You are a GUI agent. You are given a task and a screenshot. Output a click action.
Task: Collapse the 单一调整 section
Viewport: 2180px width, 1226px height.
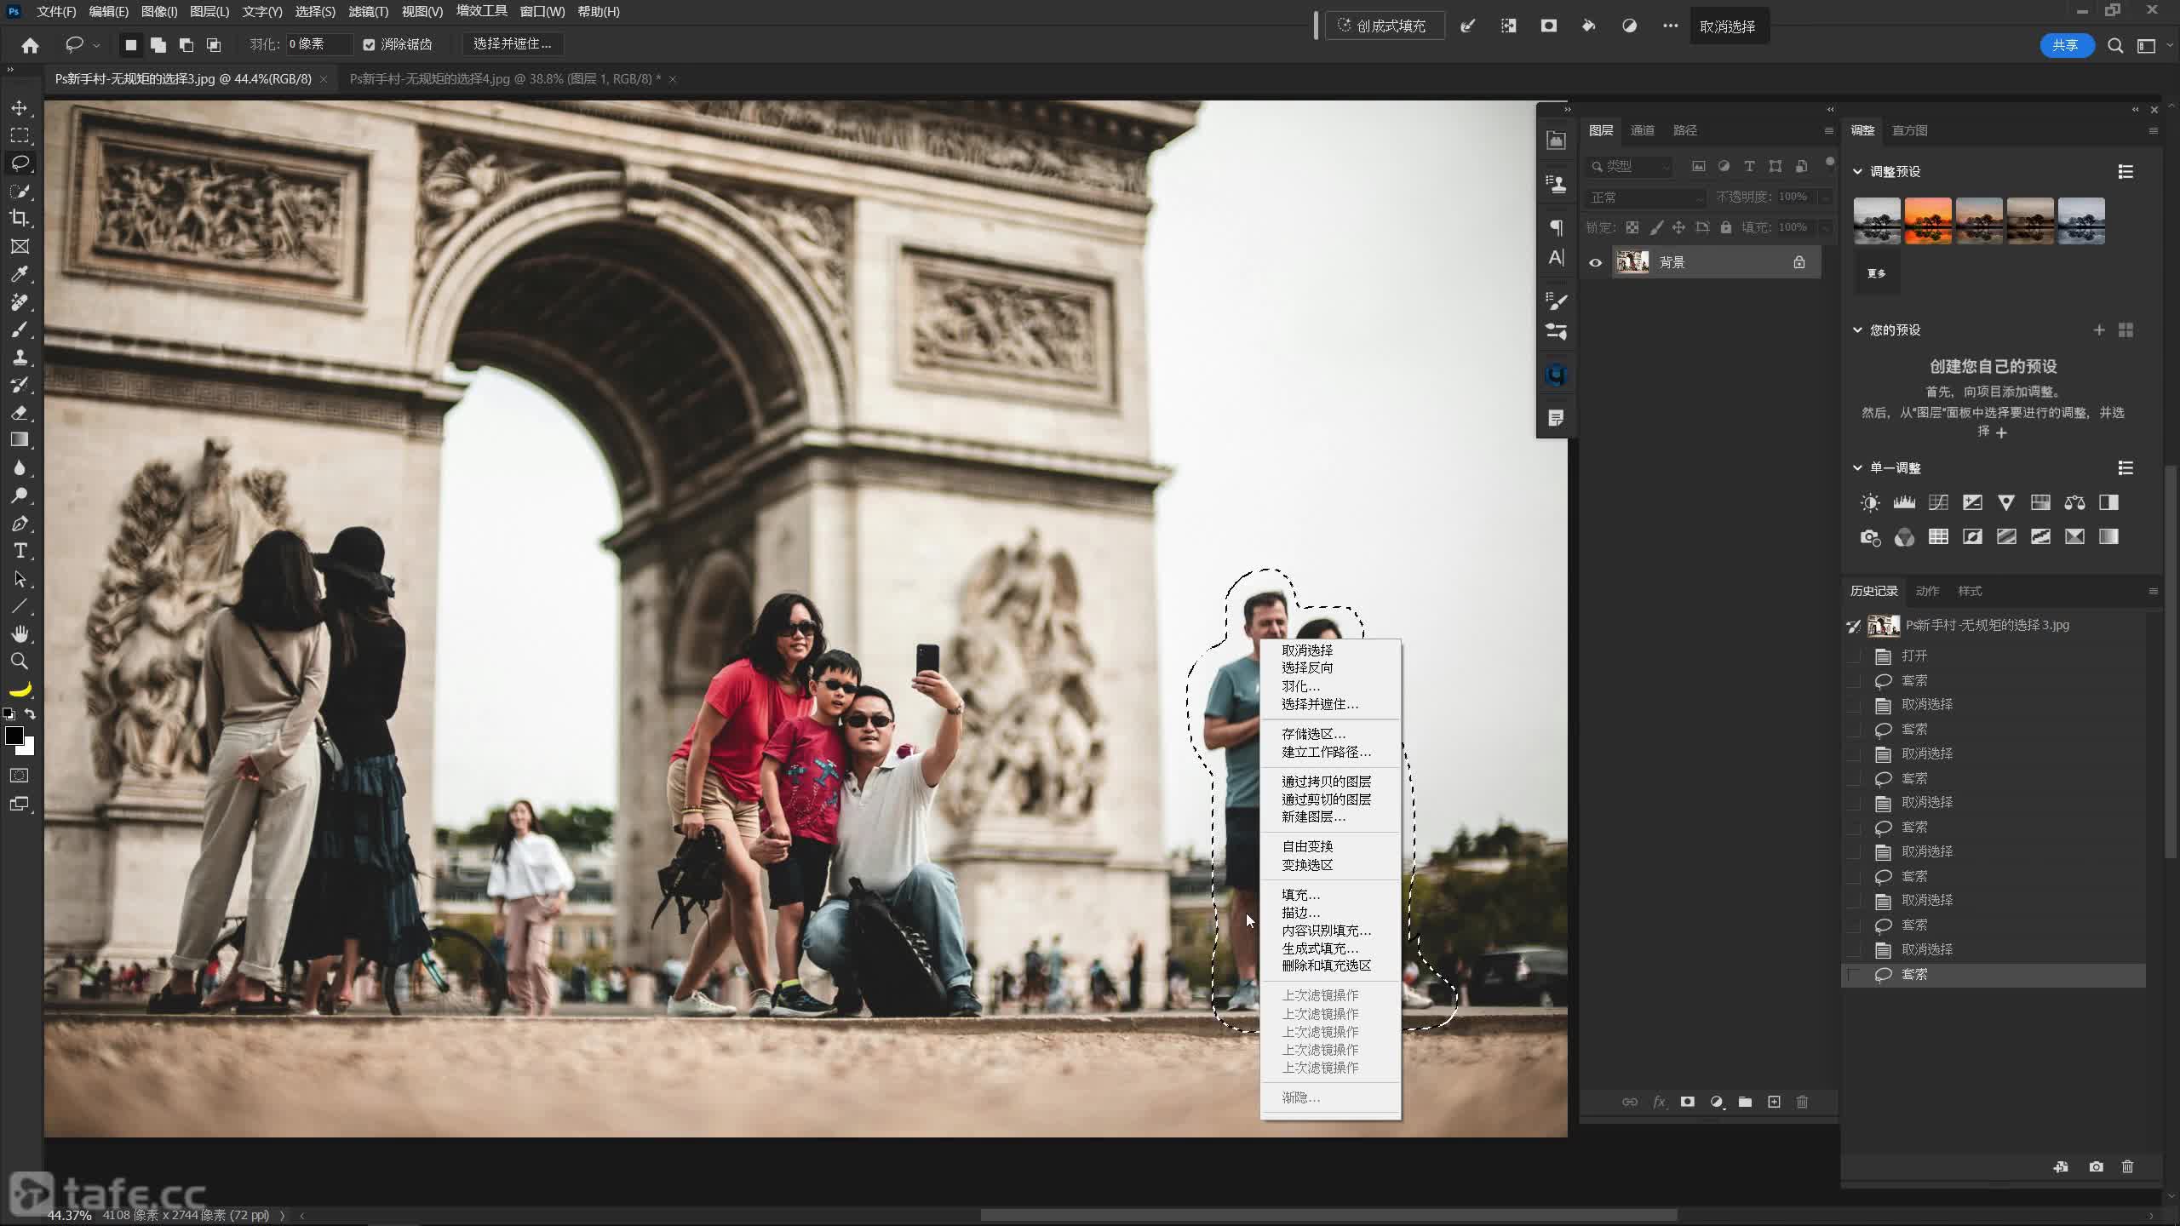pos(1857,467)
